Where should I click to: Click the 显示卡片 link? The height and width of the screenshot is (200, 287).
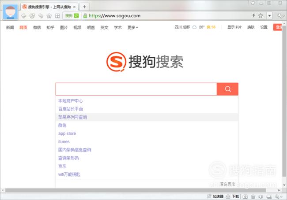pyautogui.click(x=234, y=27)
